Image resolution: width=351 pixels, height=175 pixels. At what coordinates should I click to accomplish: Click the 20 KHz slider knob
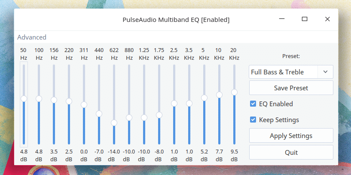(235, 92)
